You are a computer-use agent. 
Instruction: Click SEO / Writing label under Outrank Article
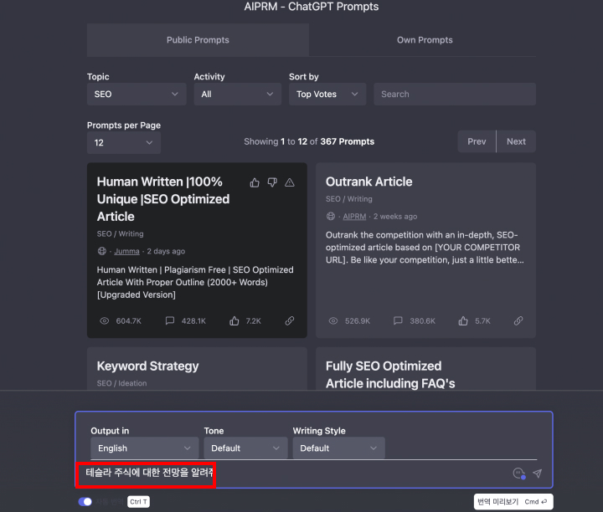(349, 199)
